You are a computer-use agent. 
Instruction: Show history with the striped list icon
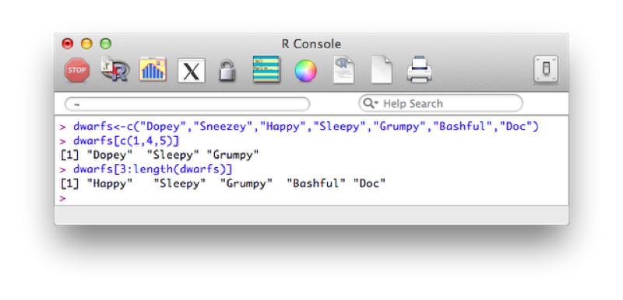point(266,69)
